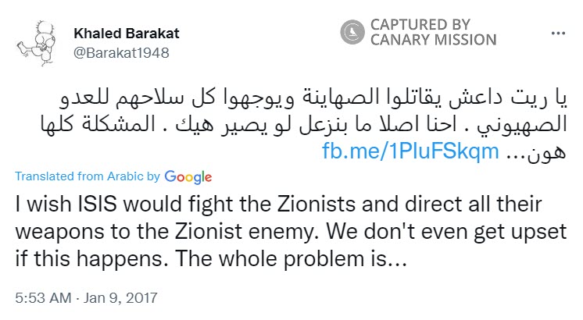Screen dimensions: 583x320
Task: Click the Google logo in translation credit
Action: pyautogui.click(x=188, y=177)
